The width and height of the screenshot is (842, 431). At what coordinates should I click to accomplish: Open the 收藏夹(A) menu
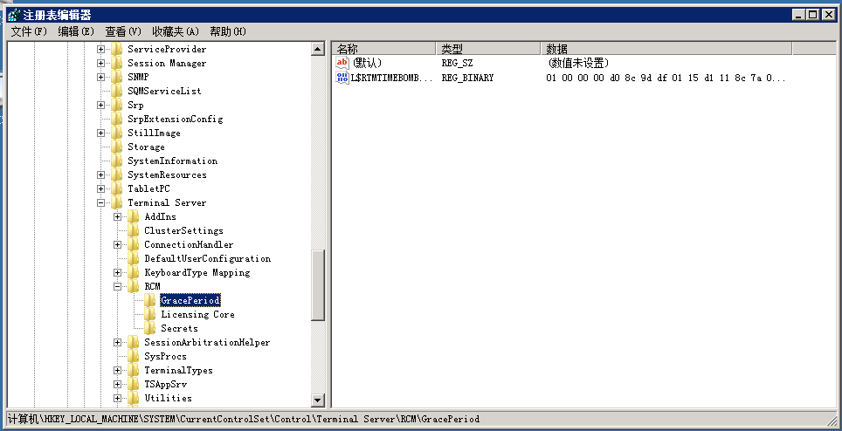[x=175, y=31]
